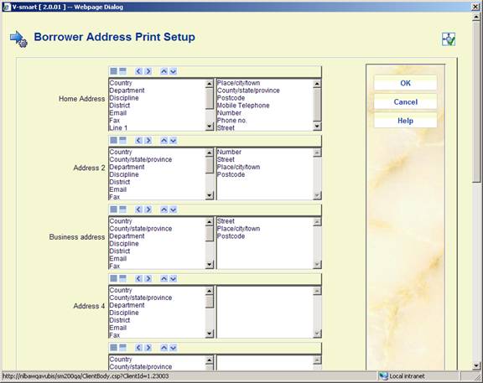Click down arrow of Home Address available list scrollbar

click(x=210, y=127)
